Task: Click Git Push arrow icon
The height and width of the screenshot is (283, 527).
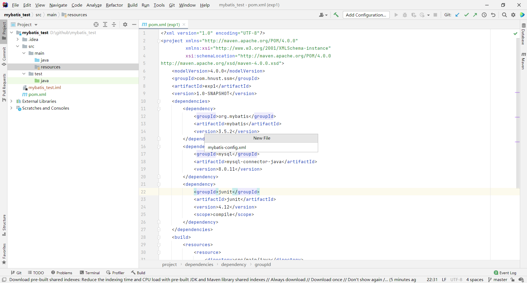Action: pos(475,15)
